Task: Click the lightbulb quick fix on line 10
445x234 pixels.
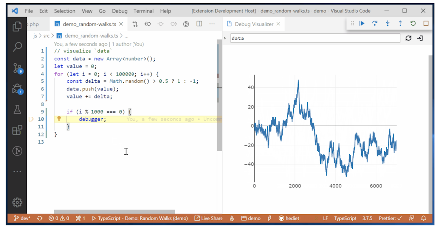Action: click(x=59, y=118)
